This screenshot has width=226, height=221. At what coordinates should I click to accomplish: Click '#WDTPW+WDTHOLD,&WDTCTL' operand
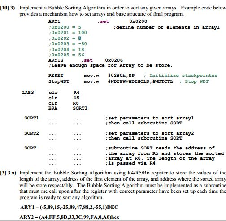(140, 81)
